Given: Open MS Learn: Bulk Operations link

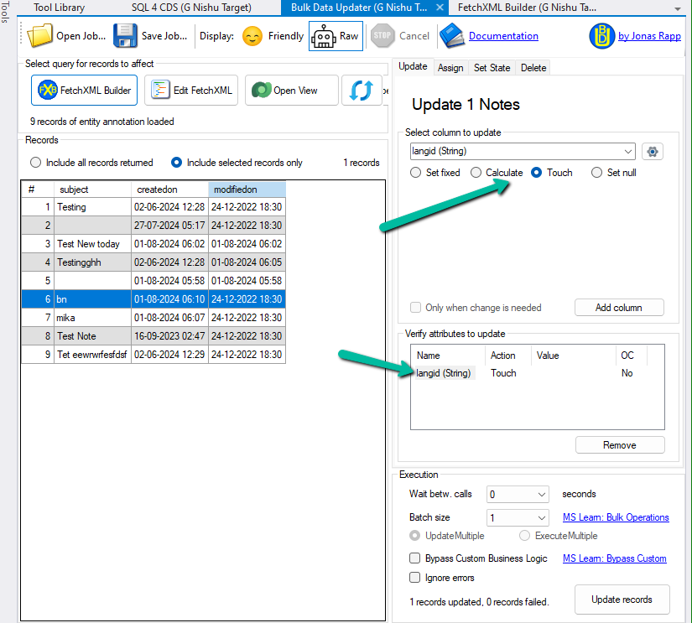Looking at the screenshot, I should coord(615,517).
